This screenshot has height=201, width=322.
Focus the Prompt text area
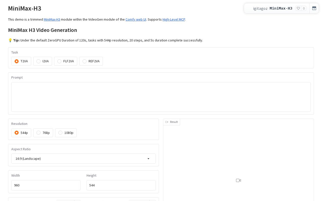(x=161, y=97)
